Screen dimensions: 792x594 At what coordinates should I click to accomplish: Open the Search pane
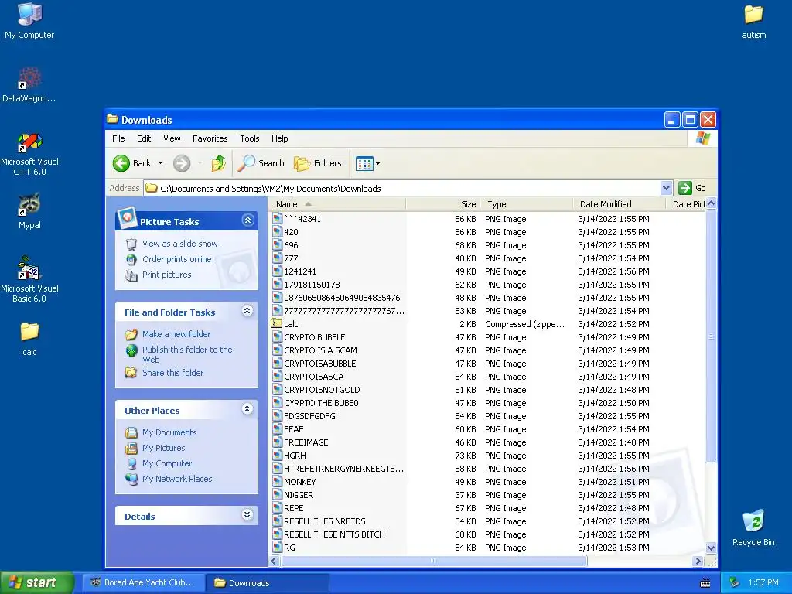[261, 163]
